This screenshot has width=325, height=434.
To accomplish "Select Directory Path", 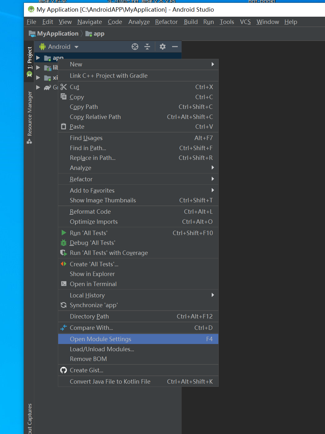I will pos(138,316).
